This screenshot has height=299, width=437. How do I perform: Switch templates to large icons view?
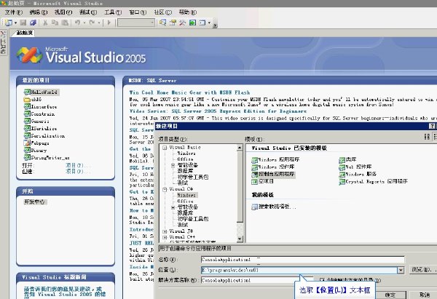(x=427, y=137)
